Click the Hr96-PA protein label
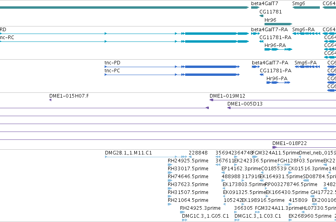This screenshot has height=222, width=336. click(277, 79)
